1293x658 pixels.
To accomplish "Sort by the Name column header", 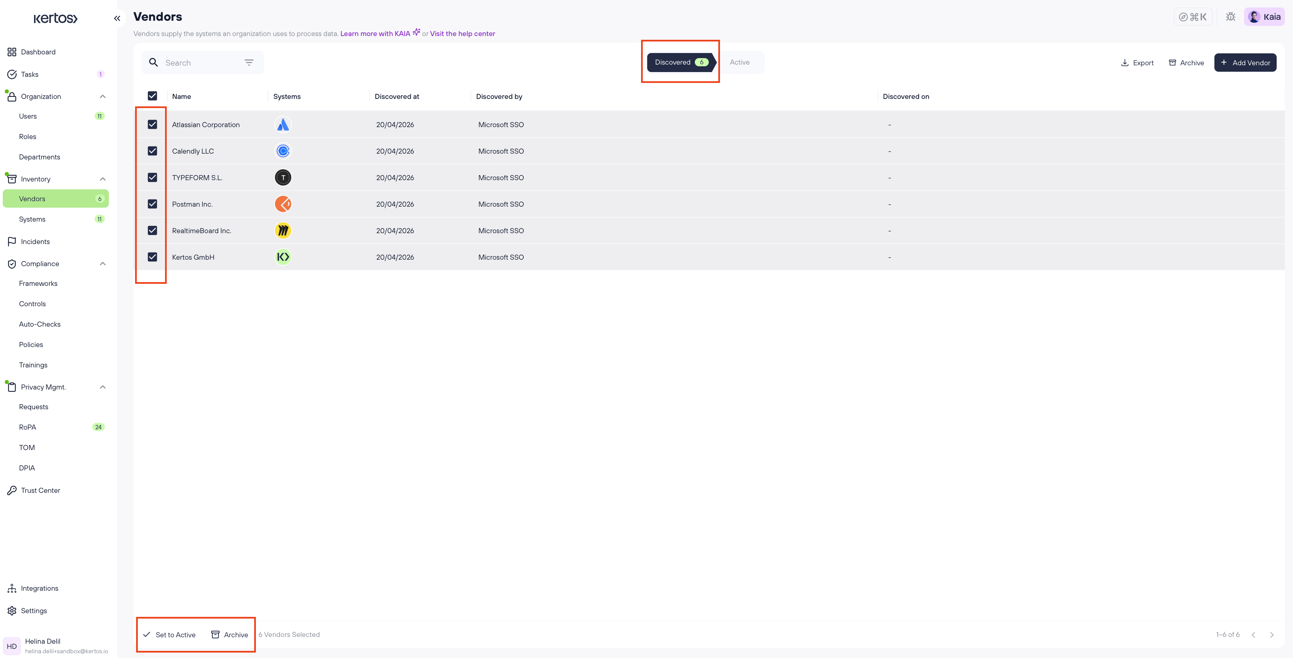I will click(181, 96).
